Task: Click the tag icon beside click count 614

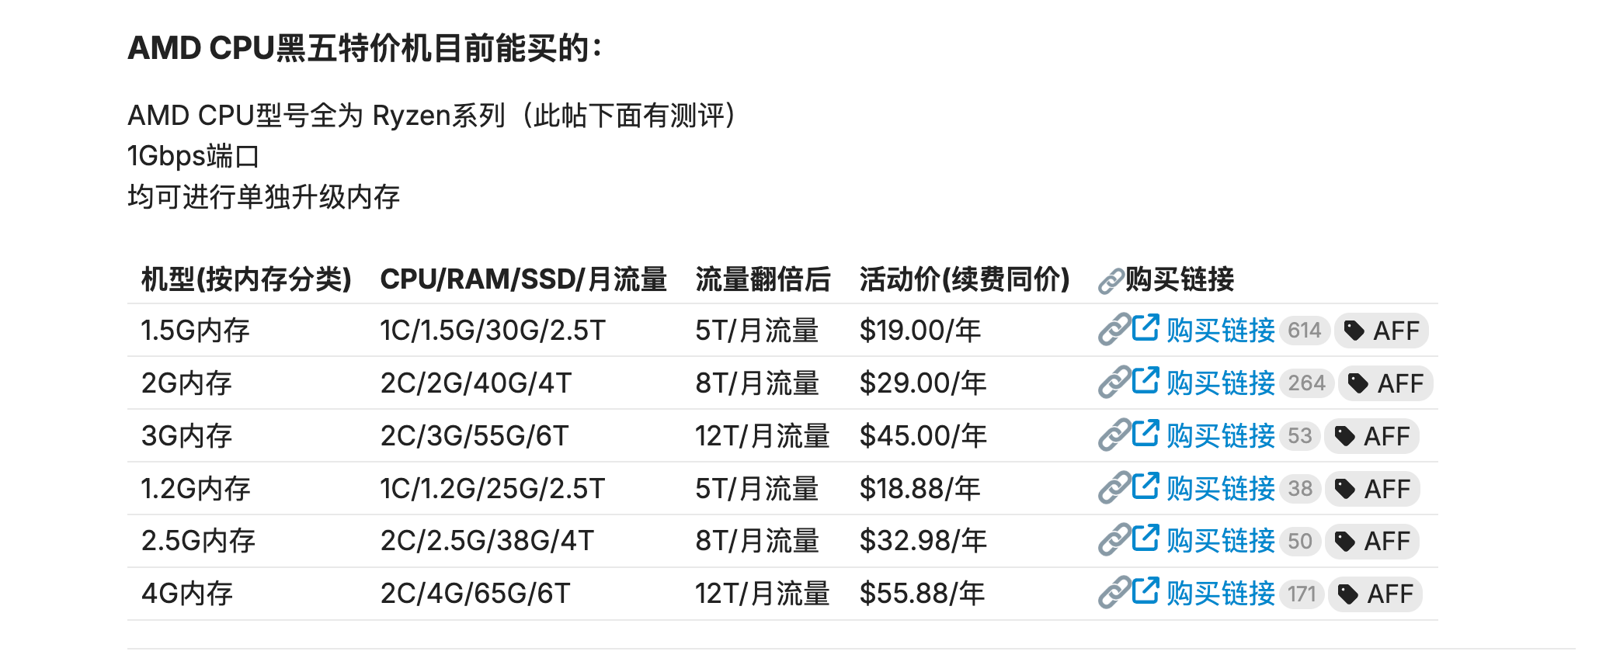Action: tap(1354, 331)
